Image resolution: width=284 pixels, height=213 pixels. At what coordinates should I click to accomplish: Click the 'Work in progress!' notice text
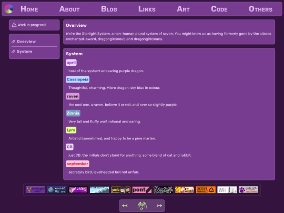click(x=32, y=25)
